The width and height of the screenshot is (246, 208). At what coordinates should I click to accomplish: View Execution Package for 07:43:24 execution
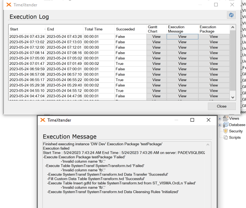(214, 37)
